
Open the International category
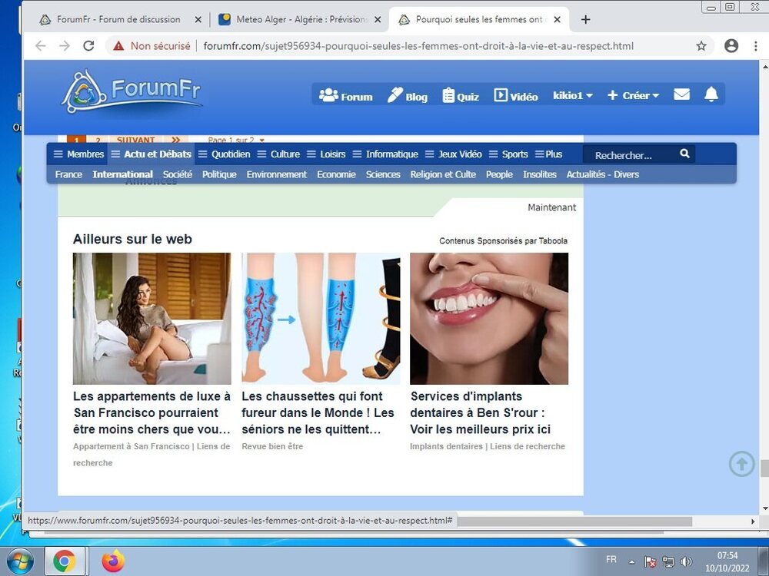[x=122, y=174]
